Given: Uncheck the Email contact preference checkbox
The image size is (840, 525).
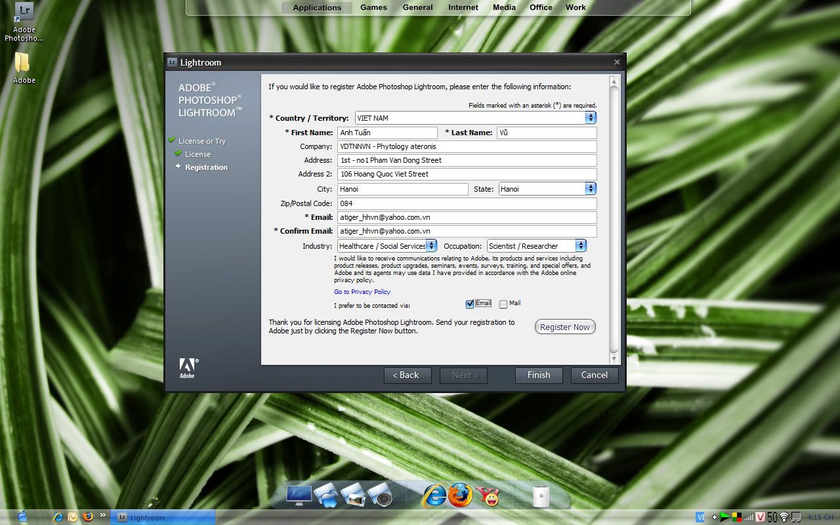Looking at the screenshot, I should 469,304.
